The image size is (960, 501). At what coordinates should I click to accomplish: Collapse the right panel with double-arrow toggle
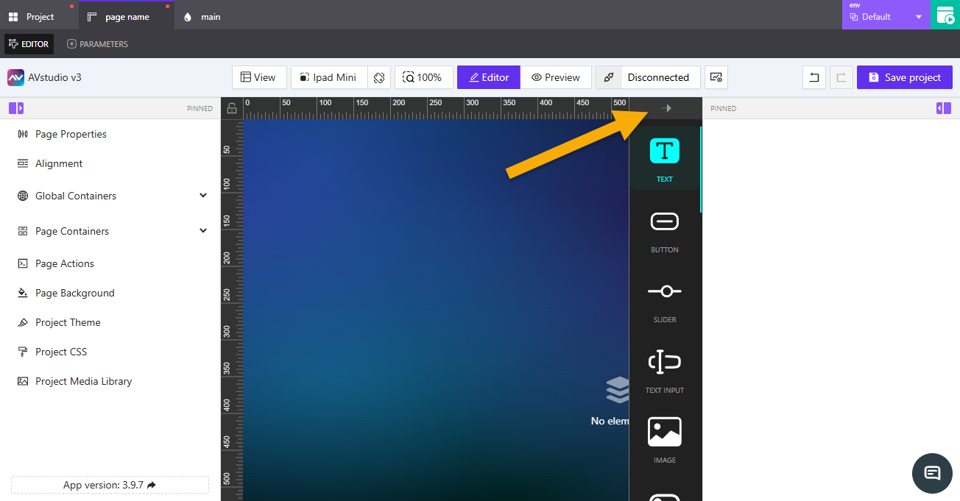click(943, 108)
